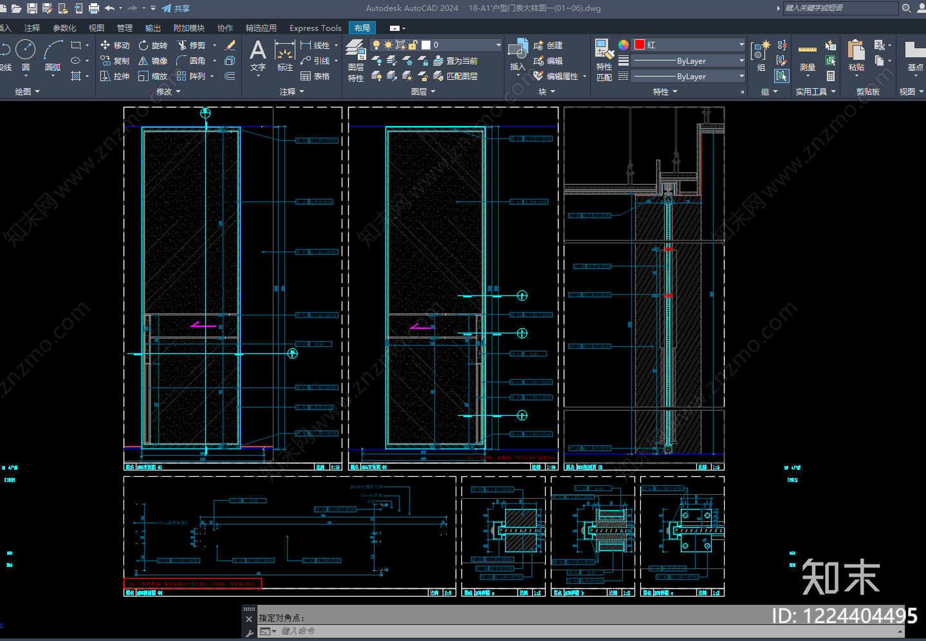
Task: Toggle the ribbon minimize state button
Action: tap(394, 28)
